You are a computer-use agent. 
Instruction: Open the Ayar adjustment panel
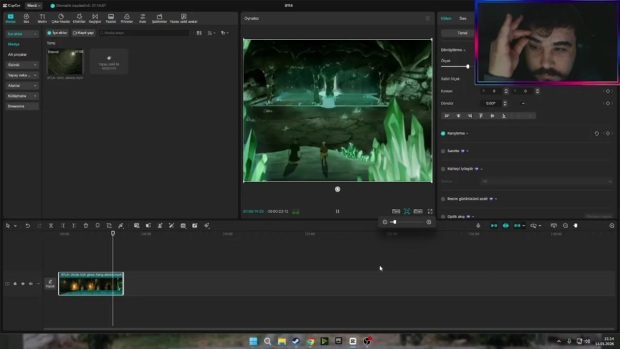tap(142, 18)
